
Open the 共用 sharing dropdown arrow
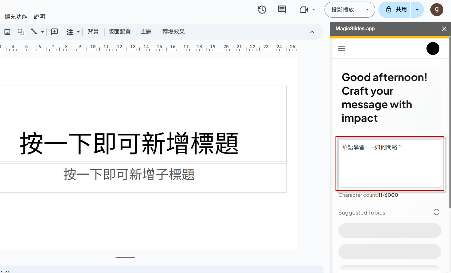click(417, 10)
